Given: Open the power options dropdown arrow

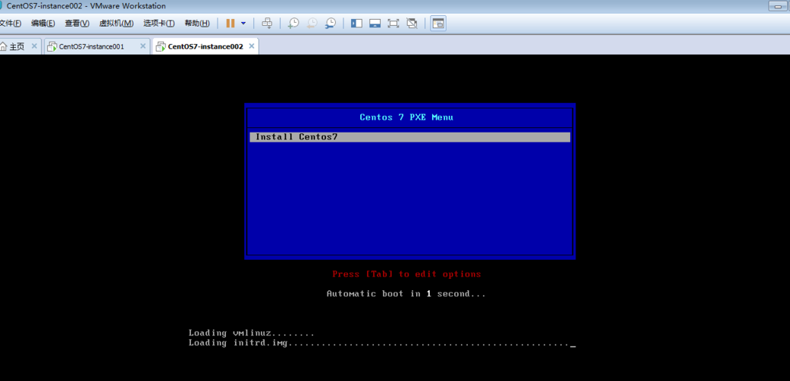Looking at the screenshot, I should tap(243, 24).
